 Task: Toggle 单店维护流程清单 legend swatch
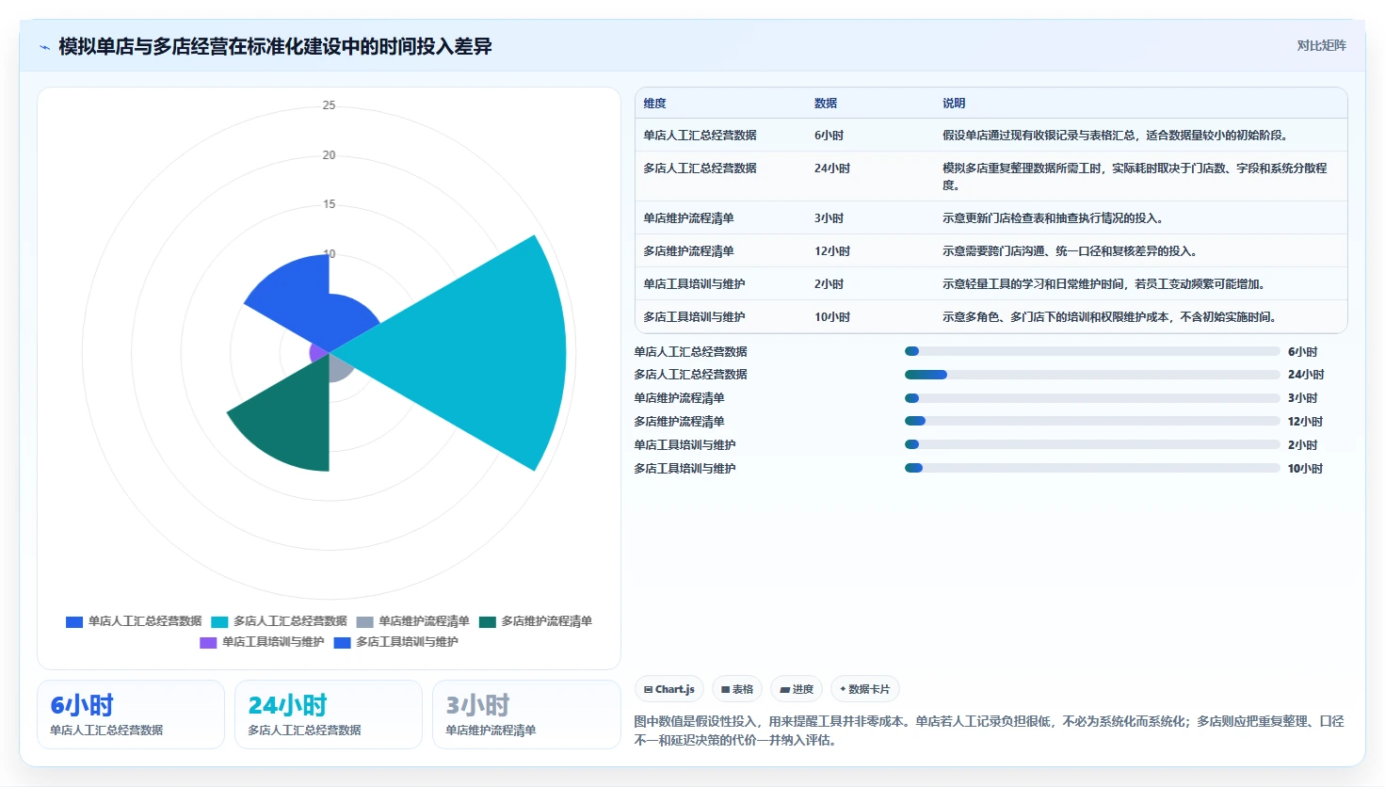[x=365, y=621]
